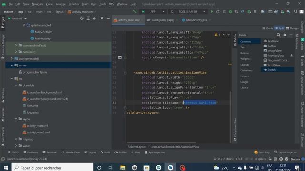Click the Stop run square icon

point(255,11)
